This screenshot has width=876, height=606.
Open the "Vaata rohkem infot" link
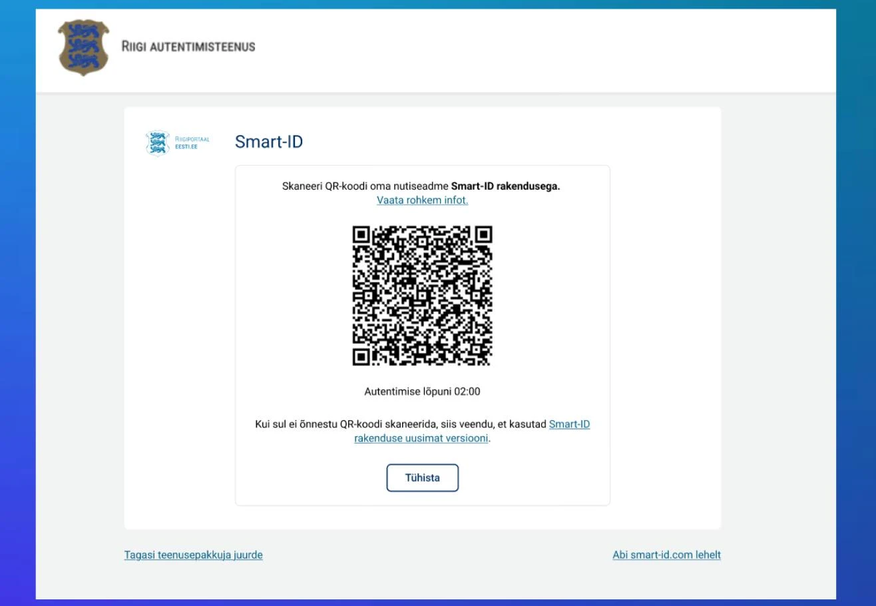click(422, 200)
